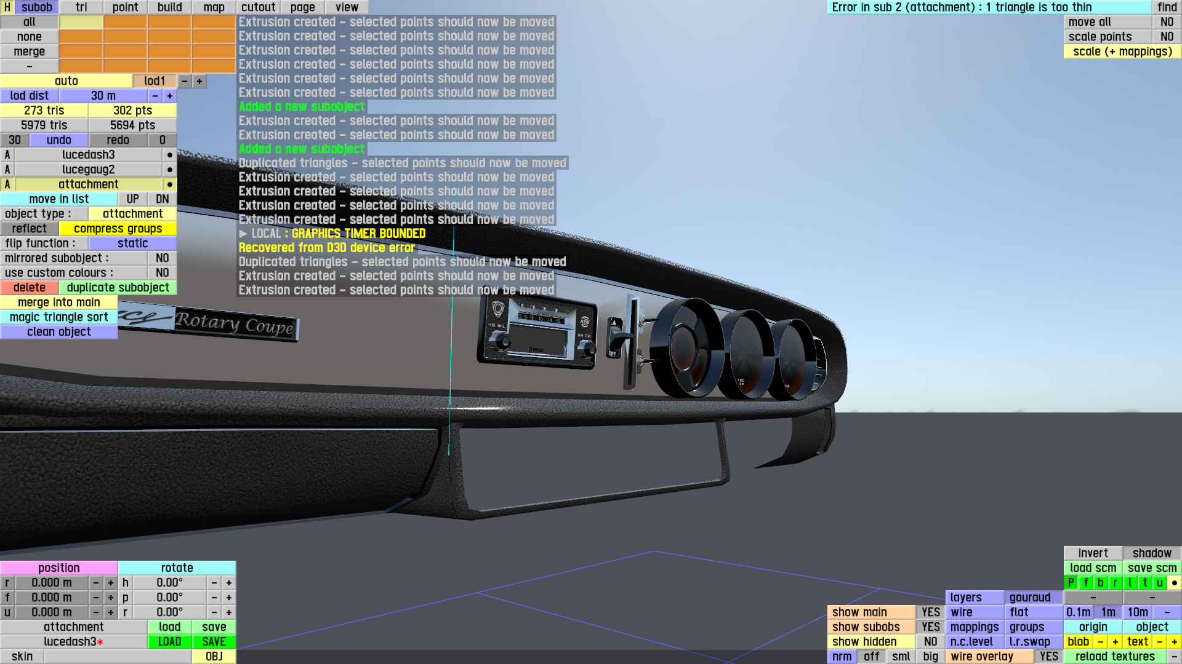Select the P perspective view button
This screenshot has width=1182, height=664.
(x=1071, y=583)
